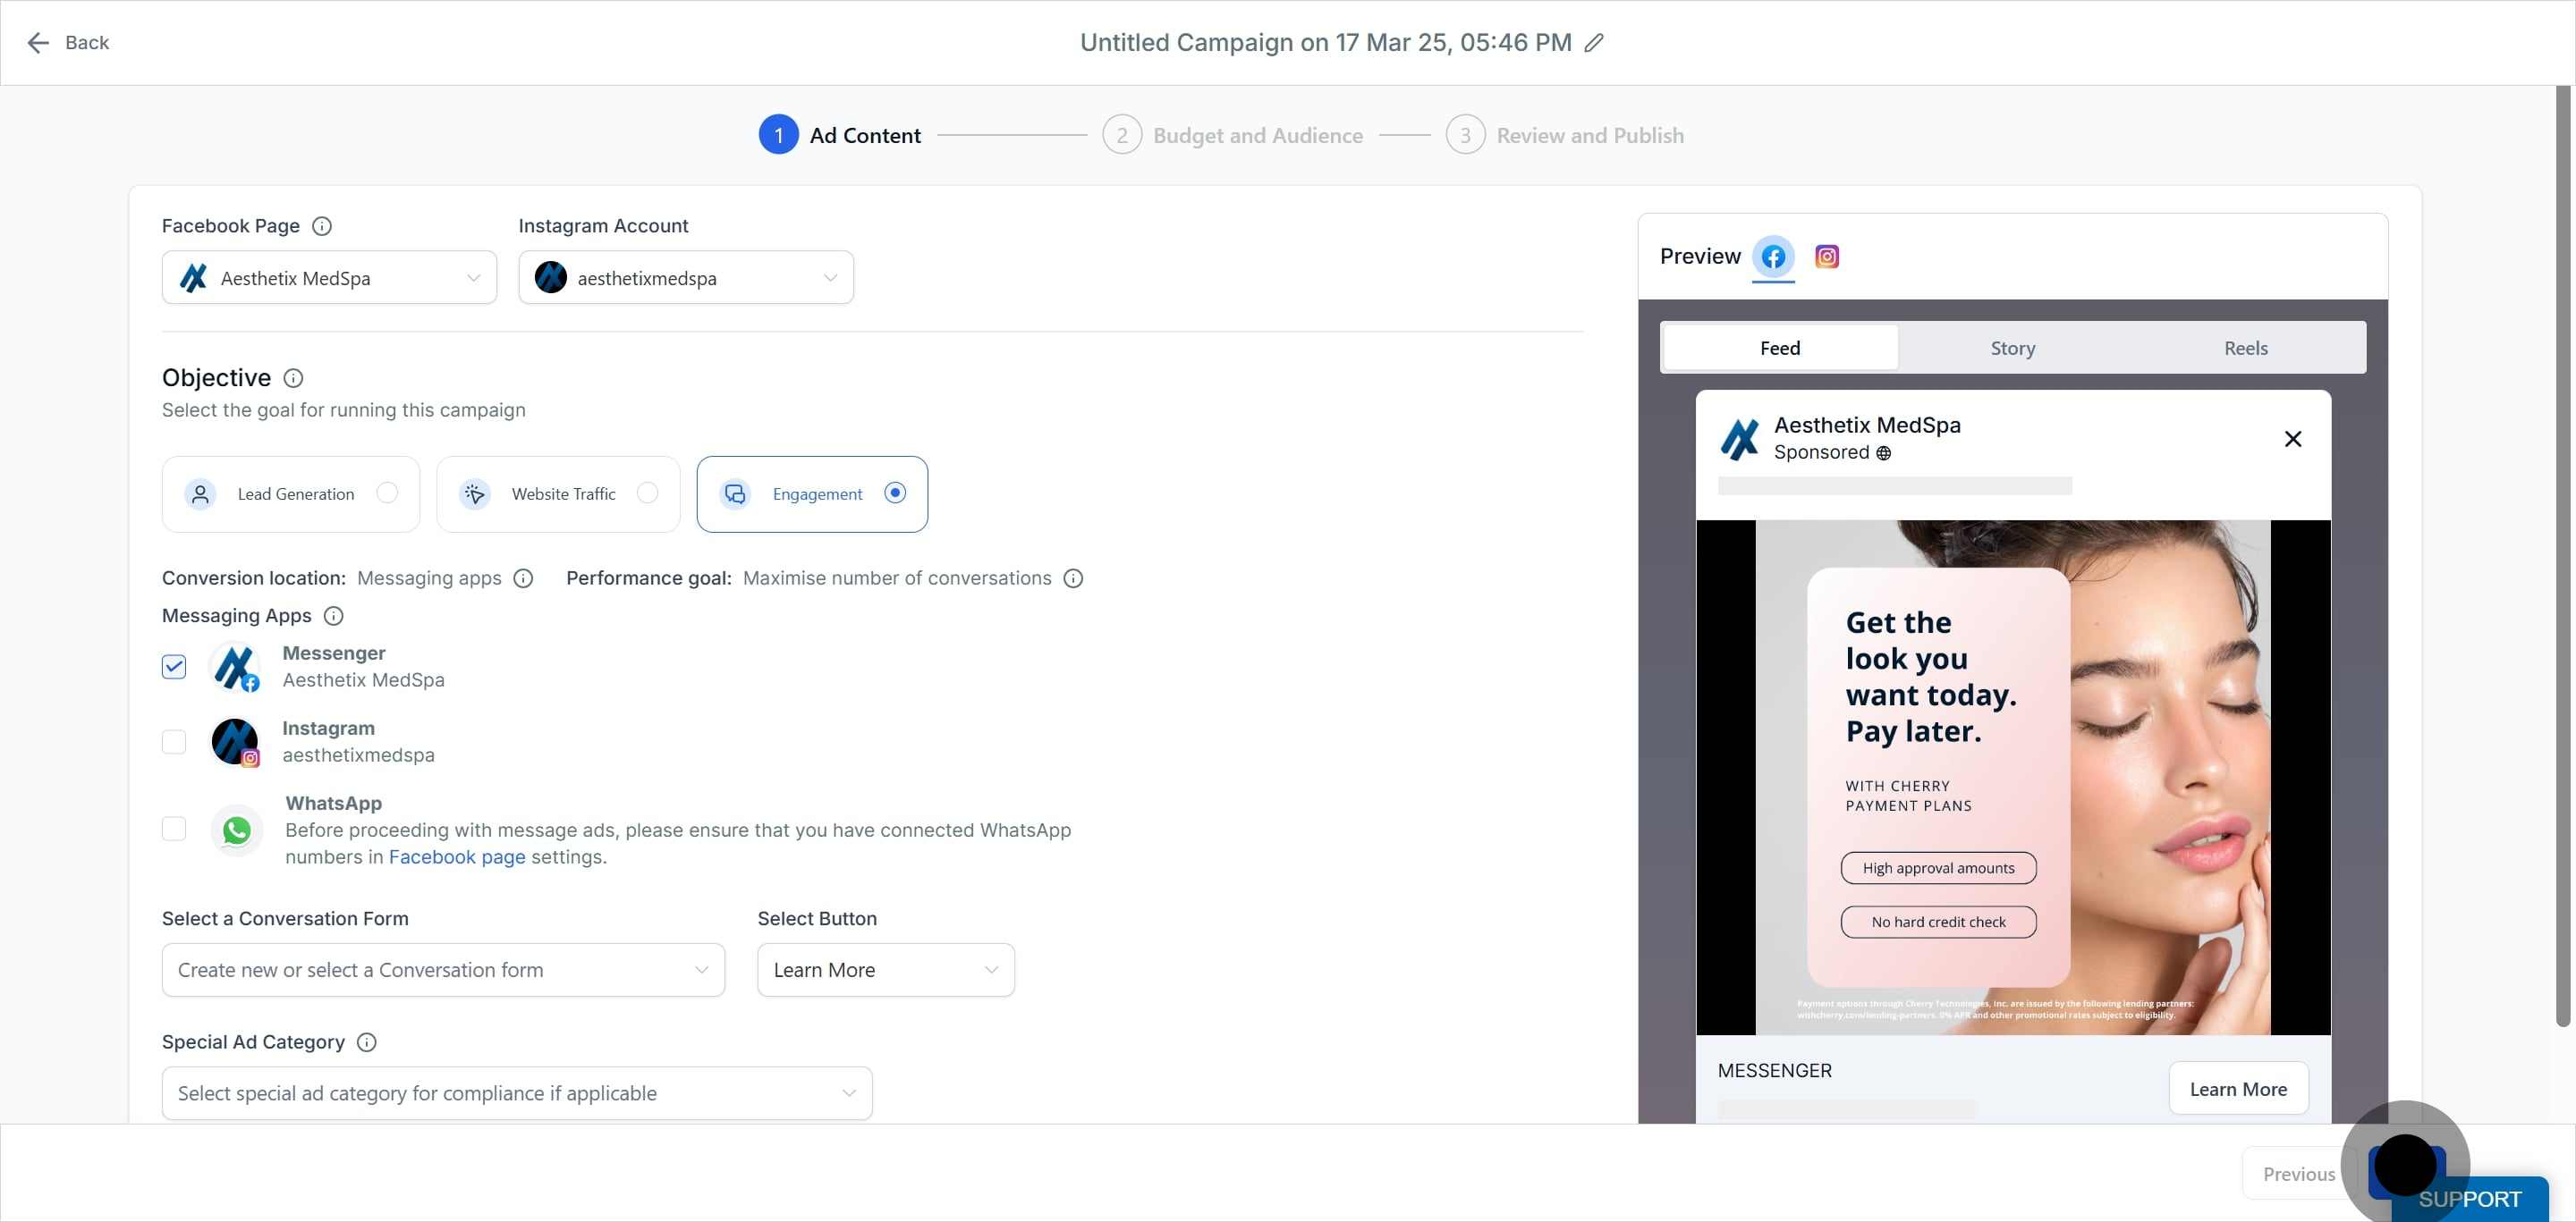Open the Facebook page settings link

point(456,857)
